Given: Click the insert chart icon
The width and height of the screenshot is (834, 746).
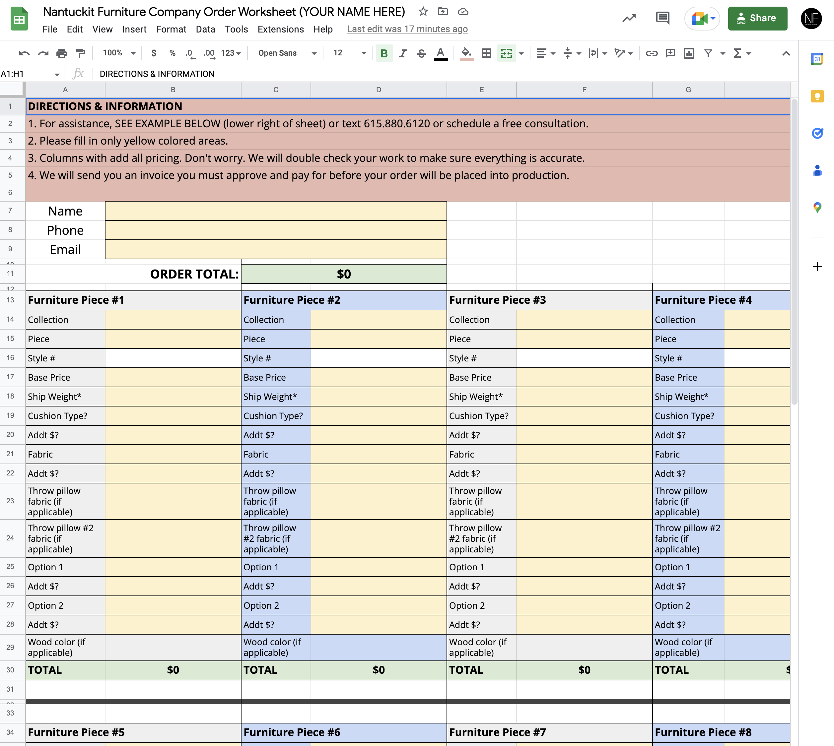Looking at the screenshot, I should pyautogui.click(x=689, y=53).
